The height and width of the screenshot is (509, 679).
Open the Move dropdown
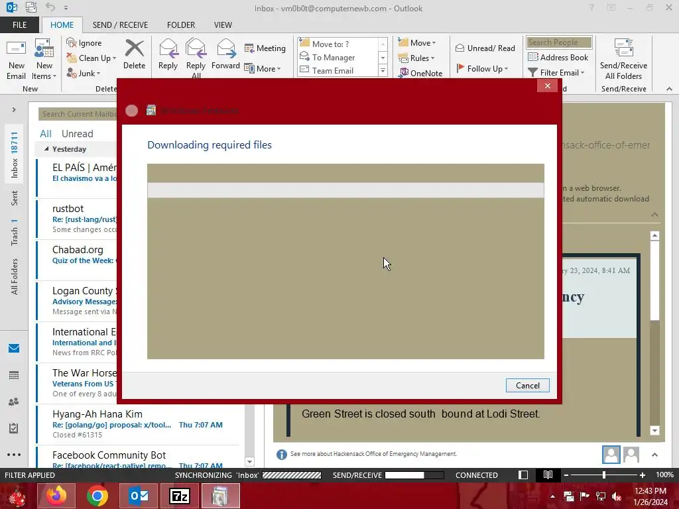pos(417,42)
